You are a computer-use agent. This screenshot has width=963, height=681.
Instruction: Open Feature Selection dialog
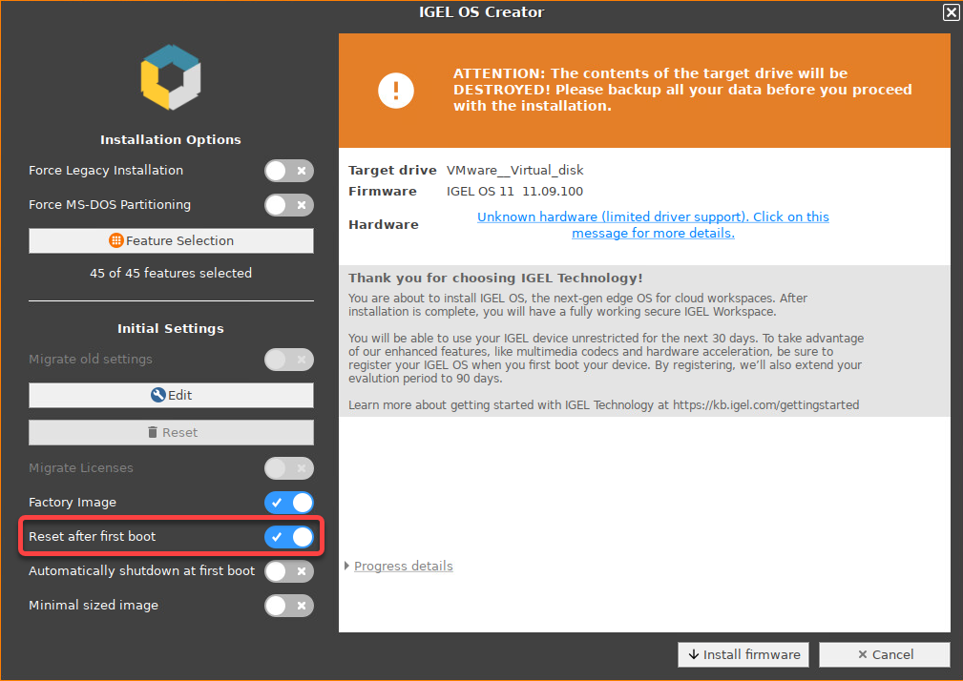[171, 240]
